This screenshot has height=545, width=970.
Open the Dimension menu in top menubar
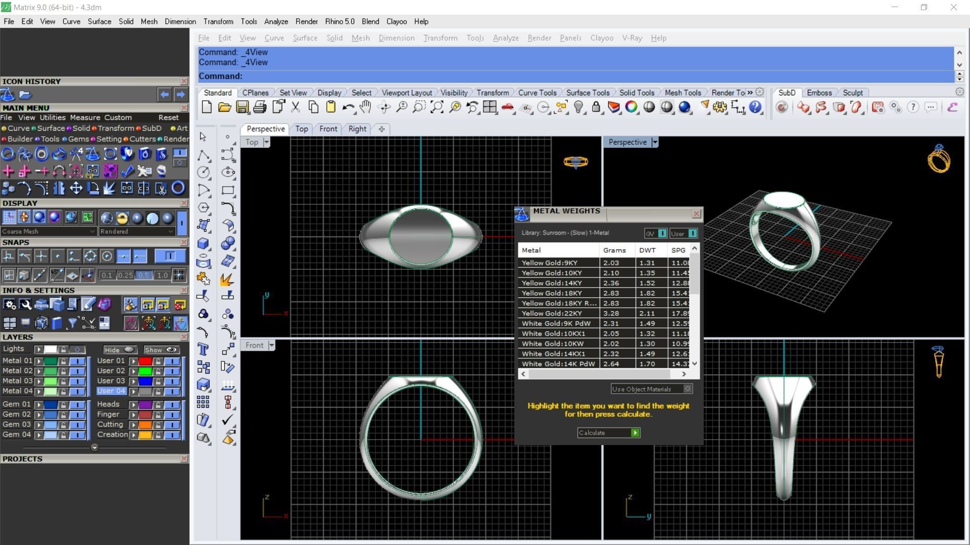pos(180,22)
